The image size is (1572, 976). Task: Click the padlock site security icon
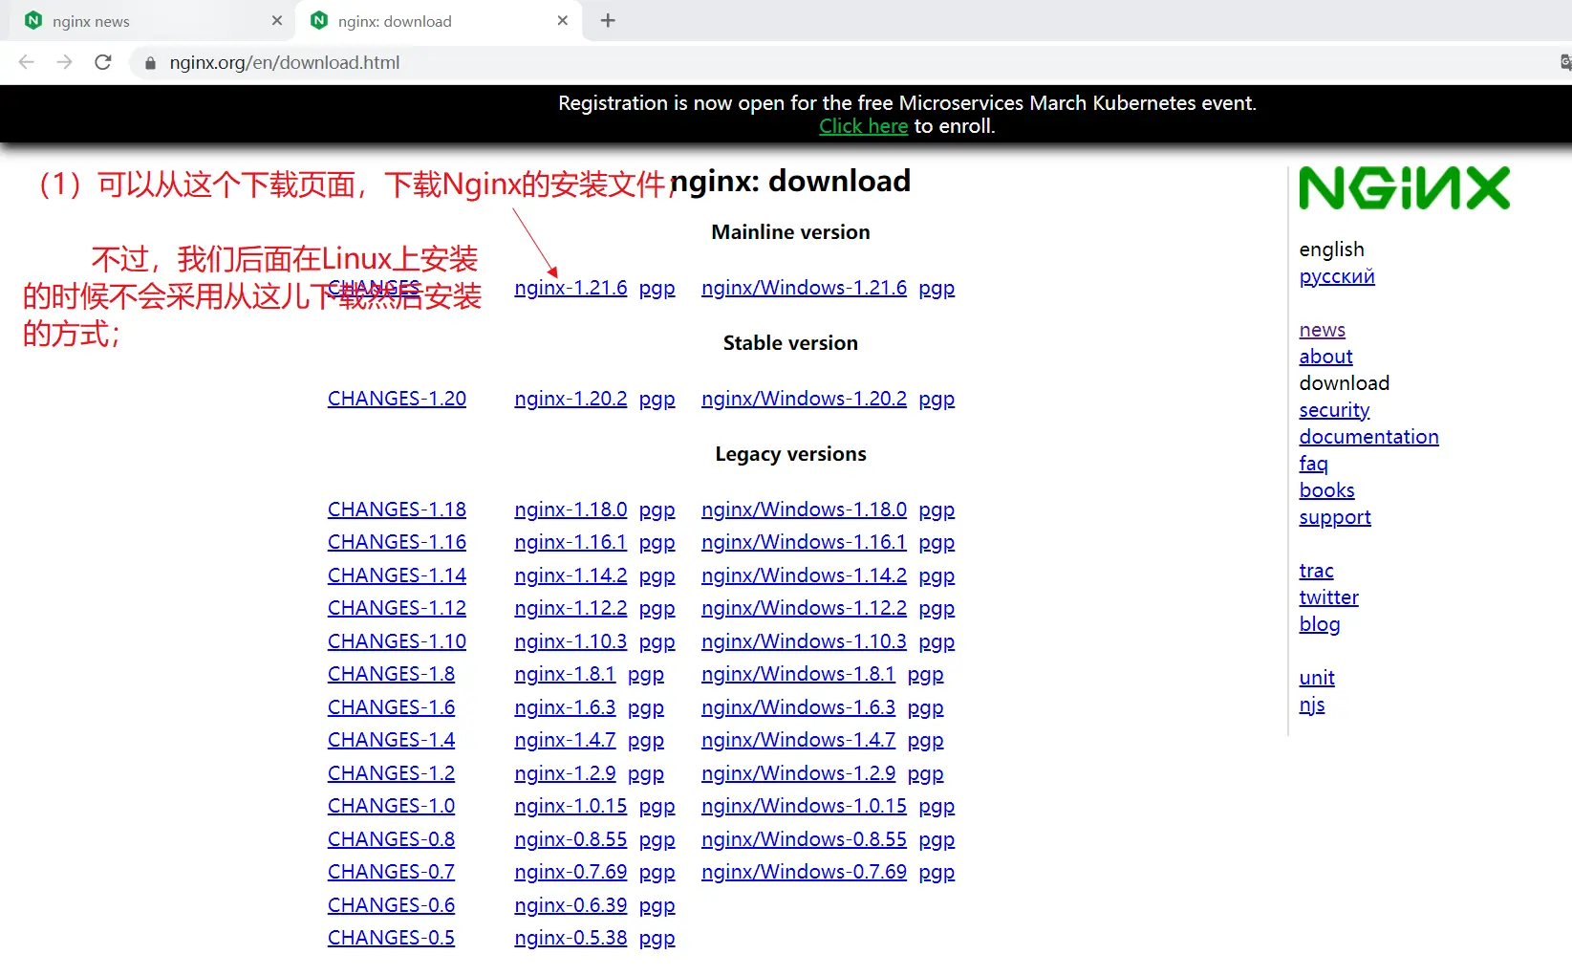click(x=150, y=63)
